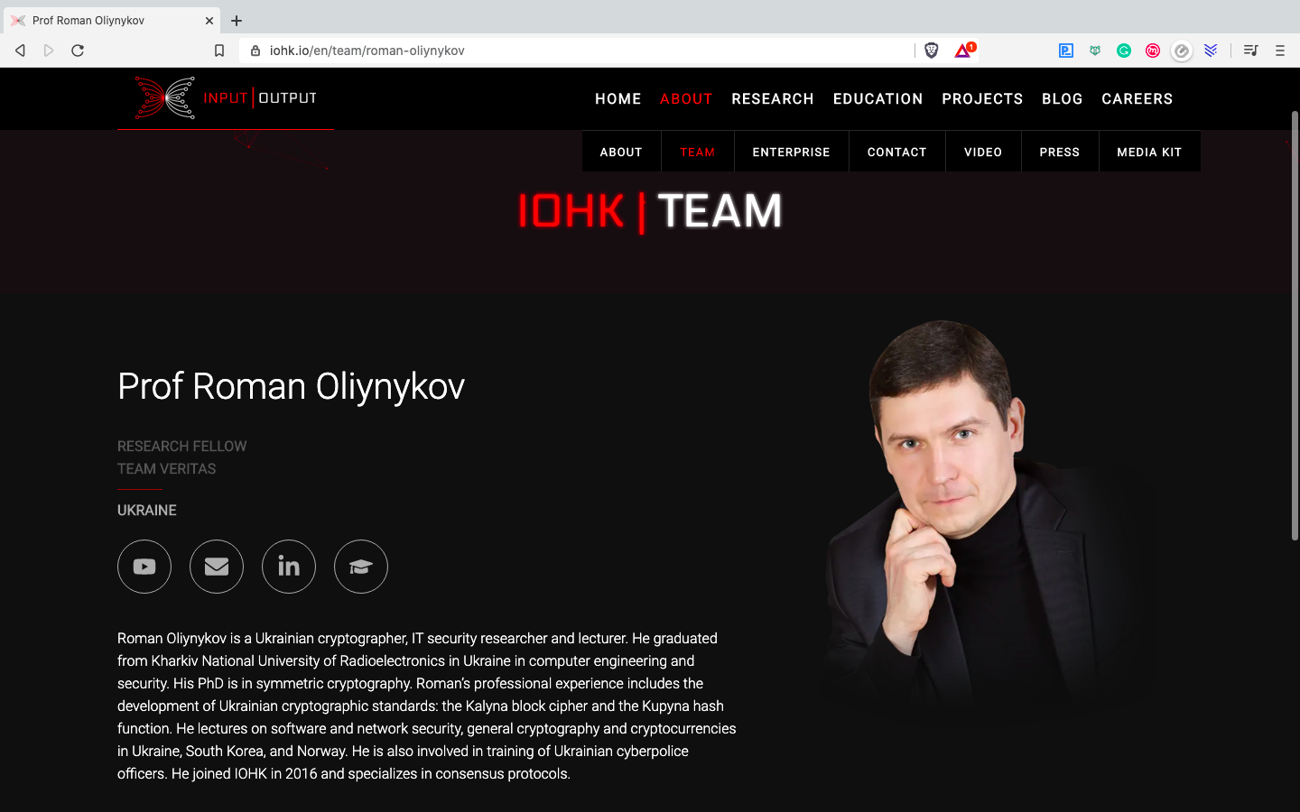
Task: Select the PRESS submenu tab
Action: click(x=1060, y=152)
